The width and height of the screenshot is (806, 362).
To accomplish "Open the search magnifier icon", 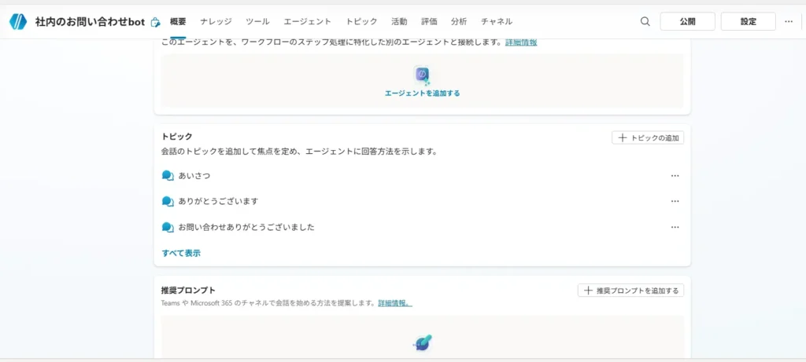I will pos(645,22).
